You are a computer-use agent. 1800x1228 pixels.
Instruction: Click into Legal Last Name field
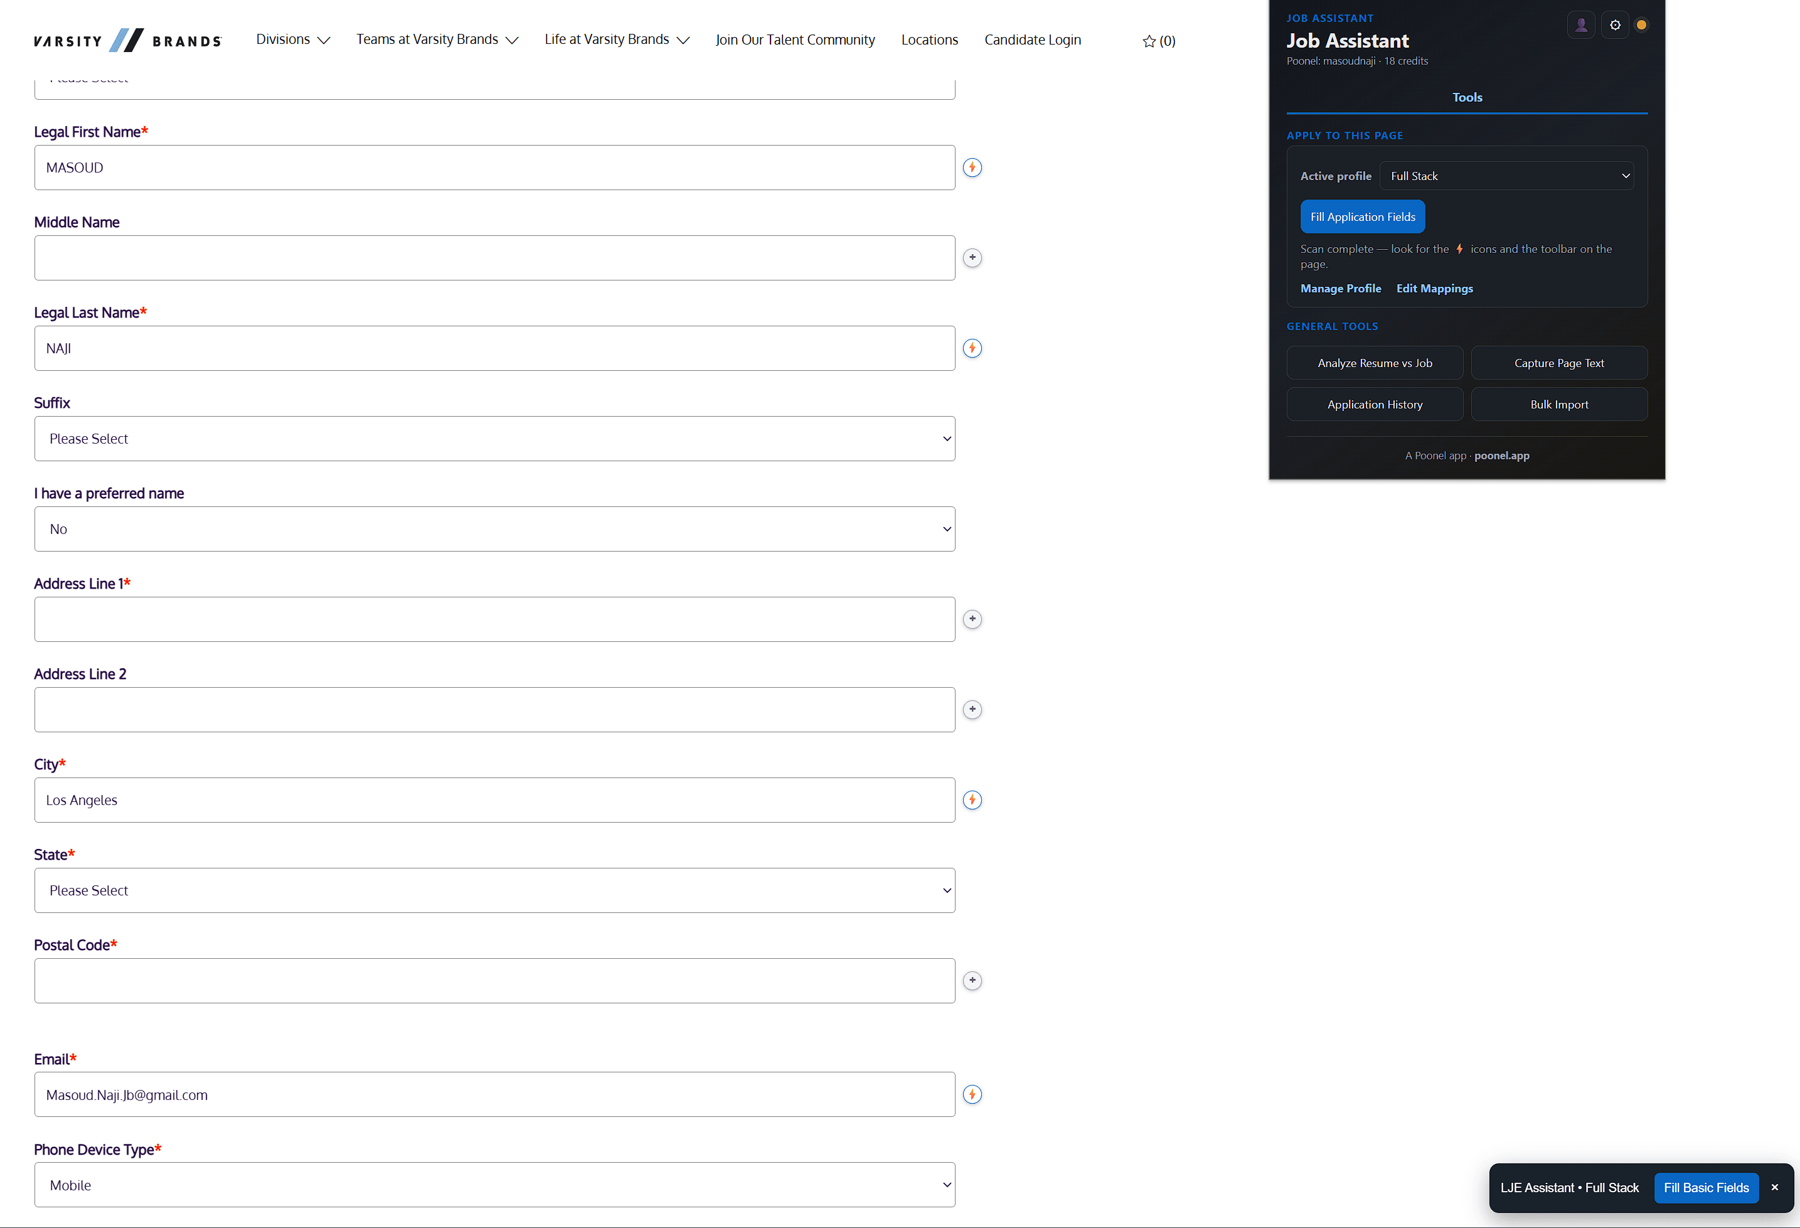click(494, 348)
